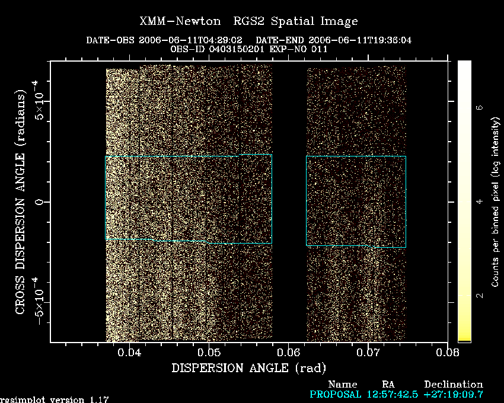Click the intensity colorbar on the right
The width and height of the screenshot is (504, 403).
pyautogui.click(x=464, y=201)
